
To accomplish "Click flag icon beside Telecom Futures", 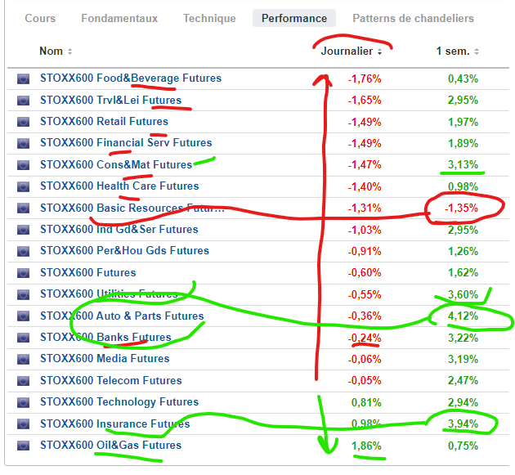I will click(23, 381).
